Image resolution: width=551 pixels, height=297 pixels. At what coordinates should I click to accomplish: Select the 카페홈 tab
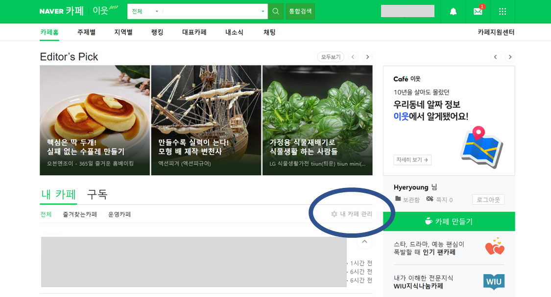(x=49, y=32)
